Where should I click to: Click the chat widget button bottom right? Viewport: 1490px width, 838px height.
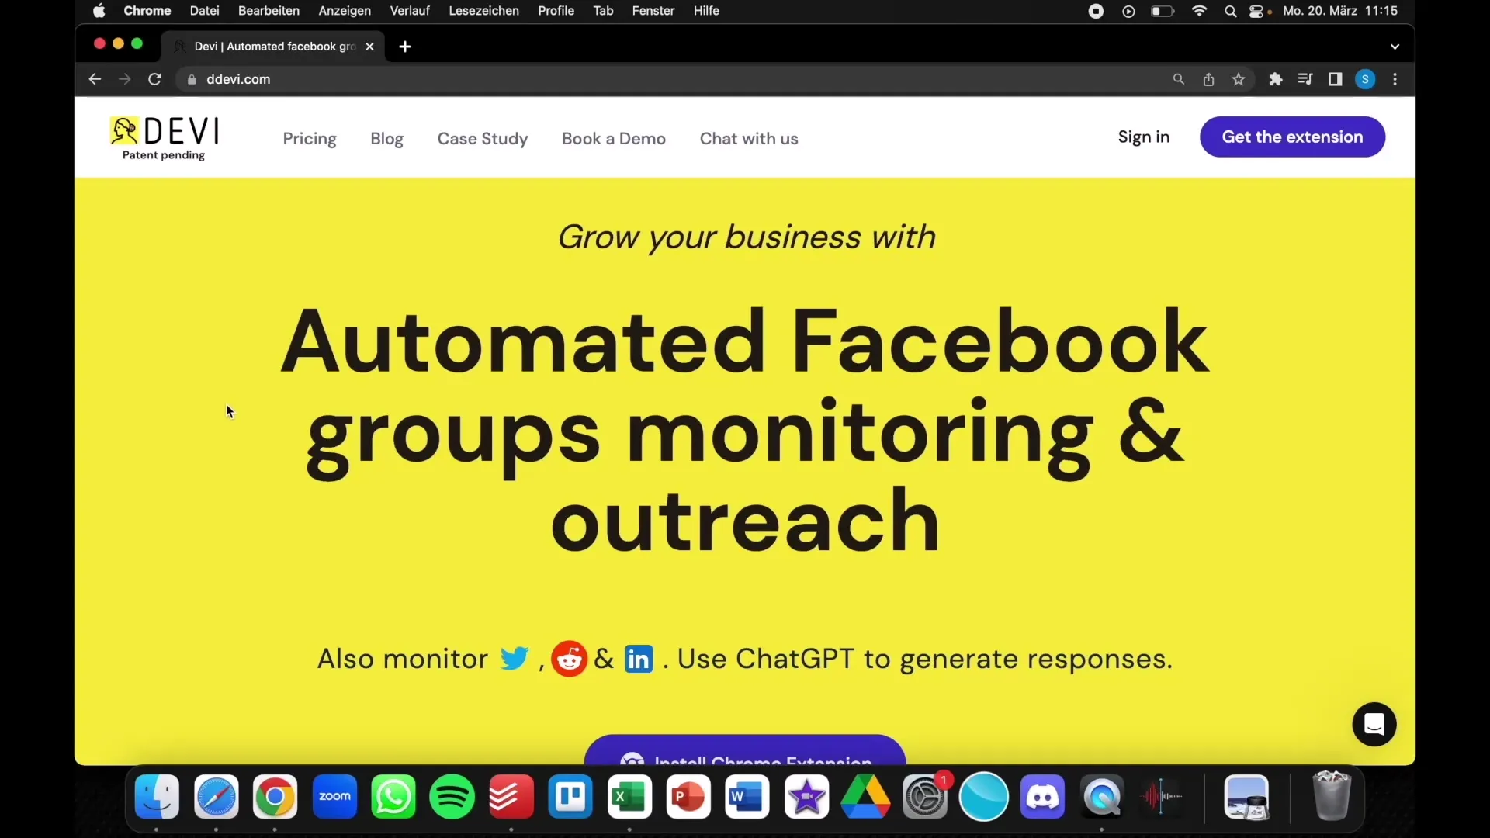[x=1374, y=725]
